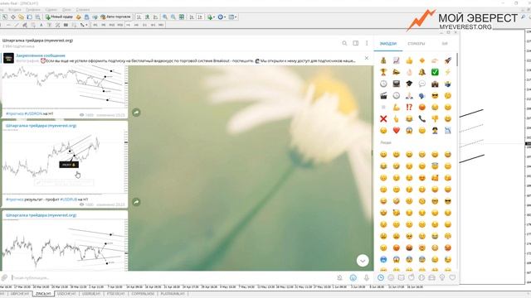Viewport: 531px width, 298px height.
Task: Insert the graduation cap emoji
Action: coord(409,84)
